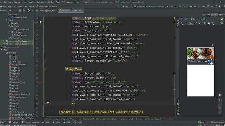The width and height of the screenshot is (225, 126).
Task: Click the white color gutter swatch at line 42
Action: point(41,22)
